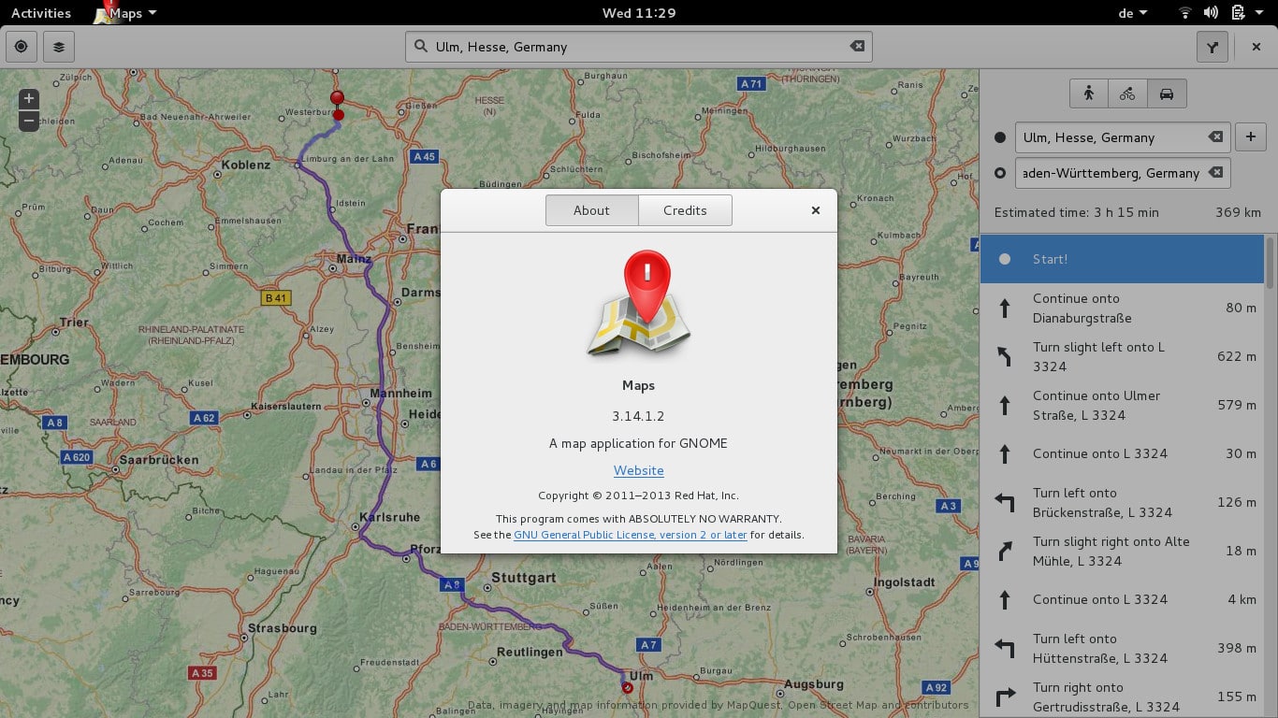
Task: Close the About Maps dialog
Action: 816,210
